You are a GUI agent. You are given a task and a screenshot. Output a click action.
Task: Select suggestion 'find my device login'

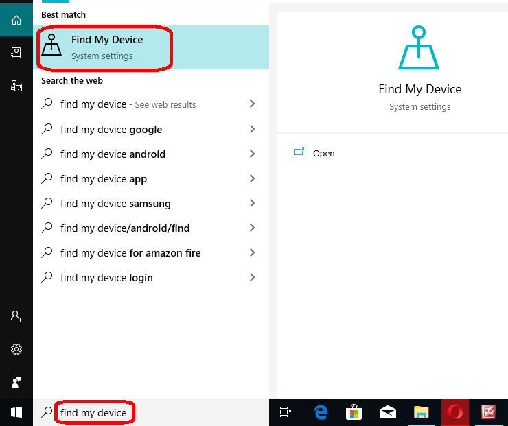point(151,277)
